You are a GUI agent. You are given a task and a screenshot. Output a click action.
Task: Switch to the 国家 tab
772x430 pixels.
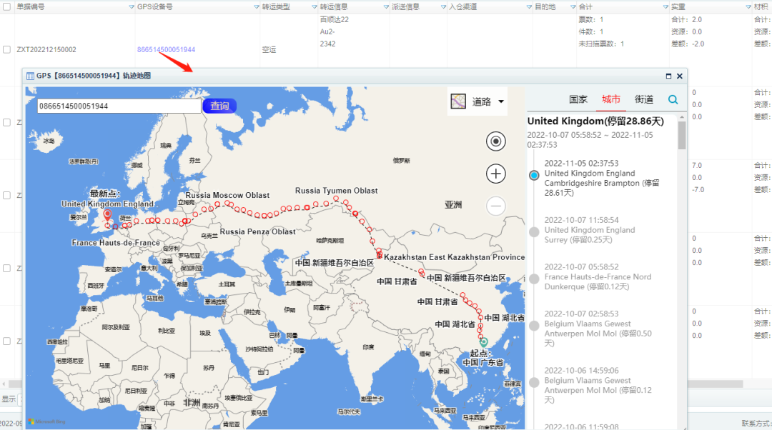point(578,100)
